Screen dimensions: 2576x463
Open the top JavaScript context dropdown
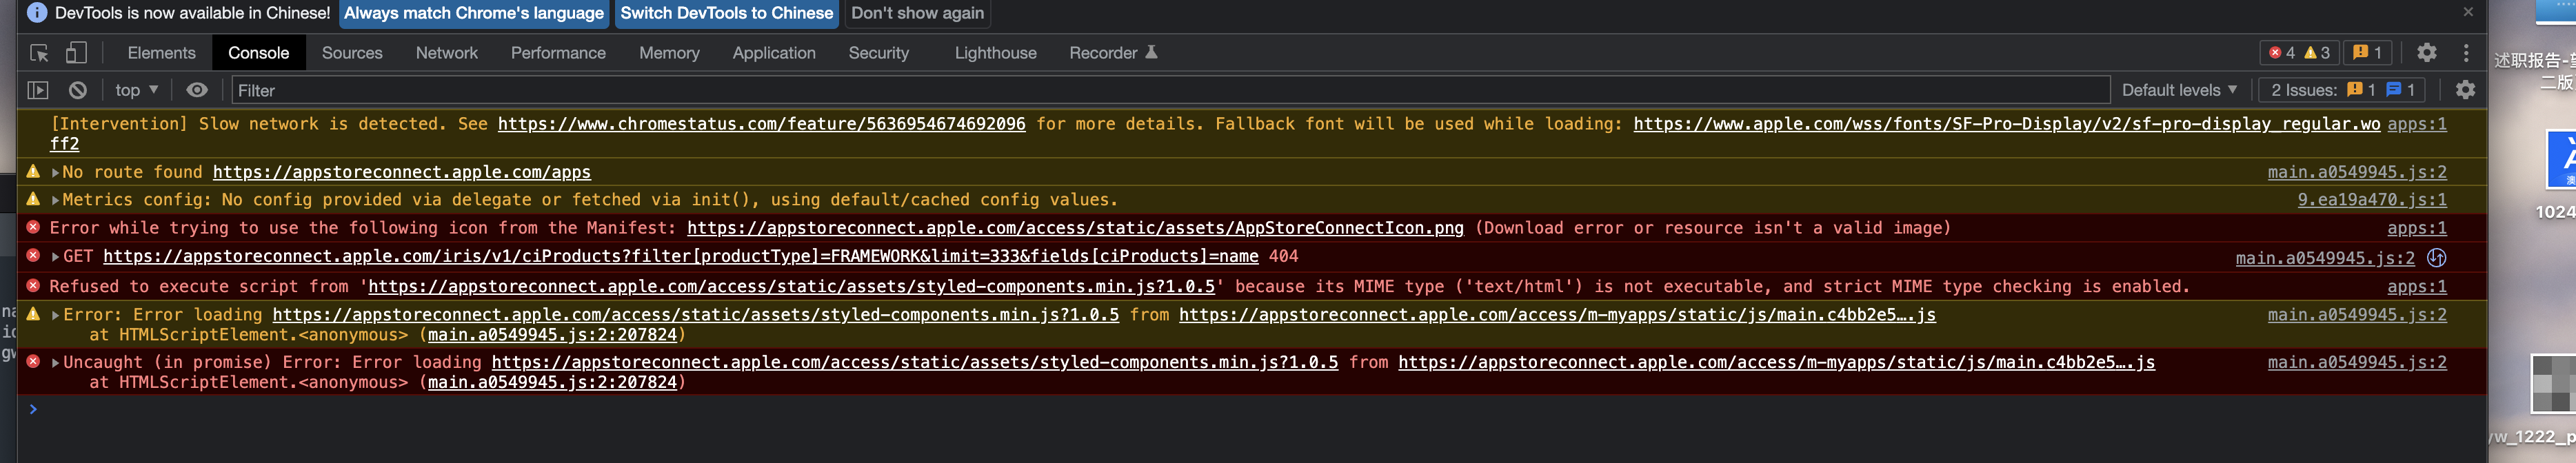(x=136, y=90)
